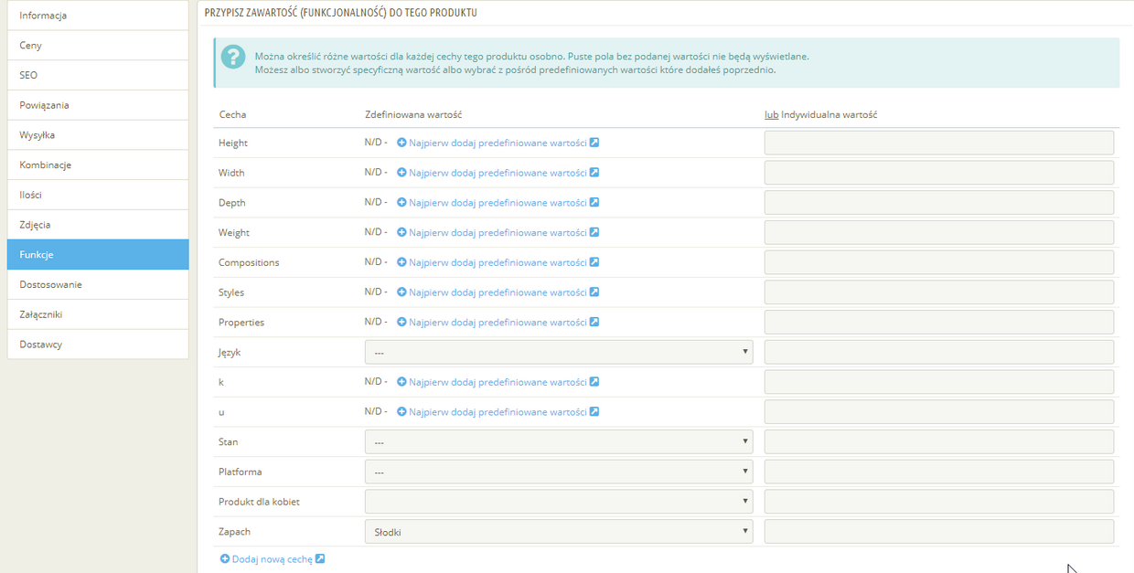Switch to the Kombinacje tab
1134x573 pixels.
(98, 164)
